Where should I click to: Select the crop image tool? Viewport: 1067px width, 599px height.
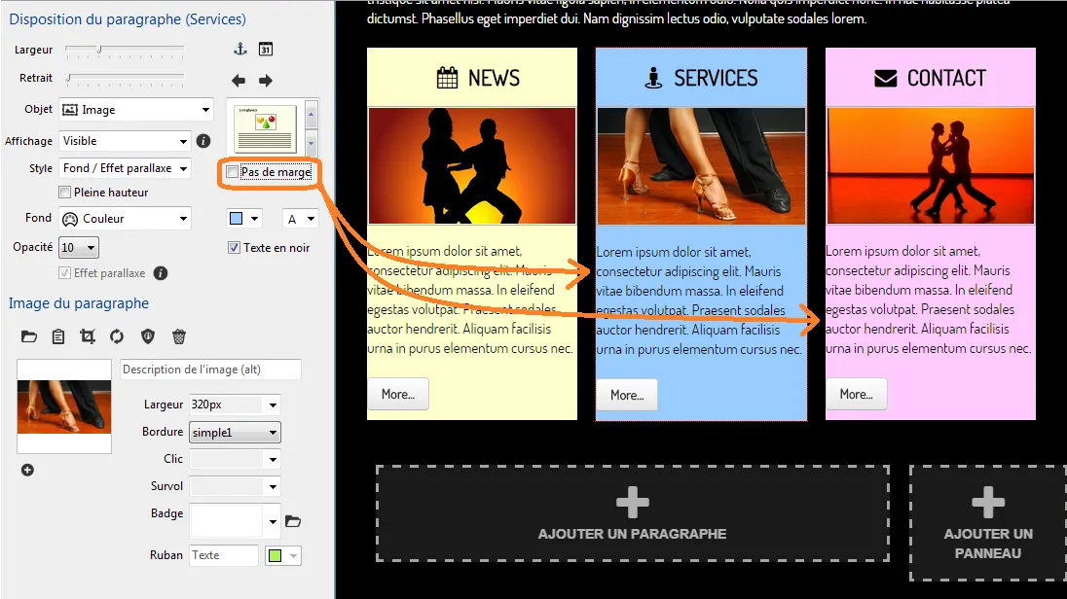pos(88,336)
